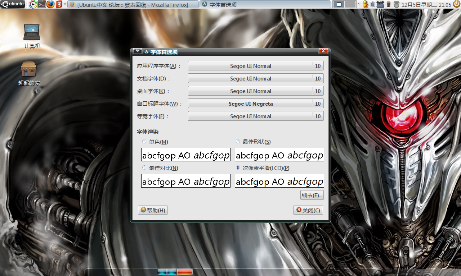Switch to first workspace in pager
The image size is (461, 276).
pos(339,4)
